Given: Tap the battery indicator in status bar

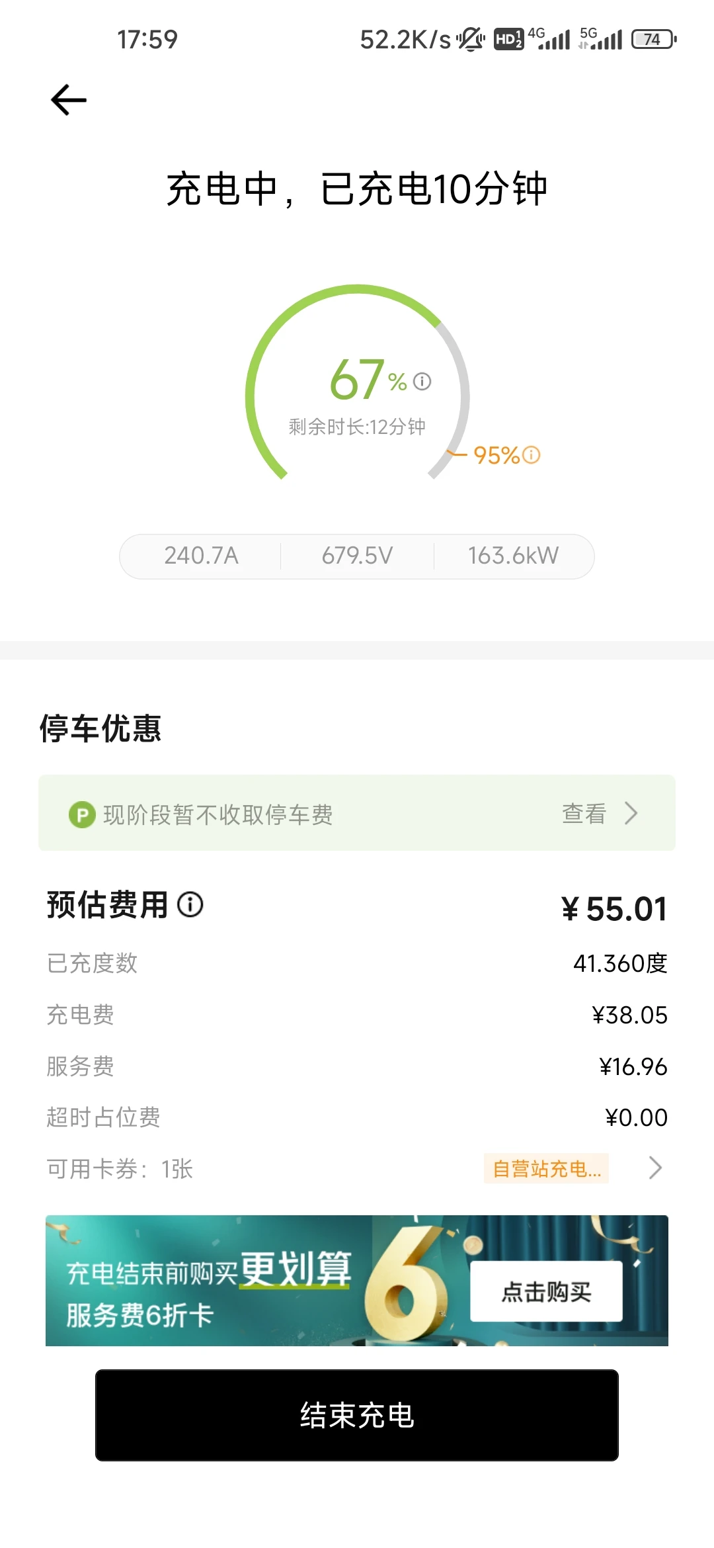Looking at the screenshot, I should [x=654, y=40].
